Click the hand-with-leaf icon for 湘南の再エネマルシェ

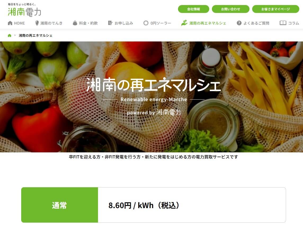[x=184, y=23]
